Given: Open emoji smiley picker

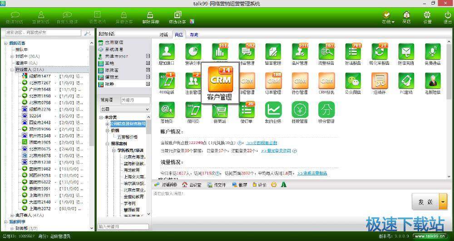Looking at the screenshot, I should tap(274, 185).
